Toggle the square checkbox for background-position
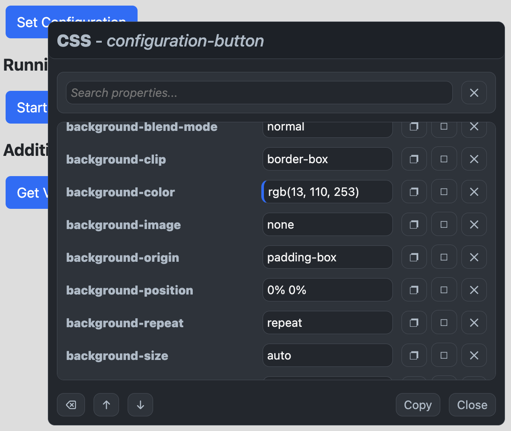This screenshot has height=431, width=511. (444, 290)
